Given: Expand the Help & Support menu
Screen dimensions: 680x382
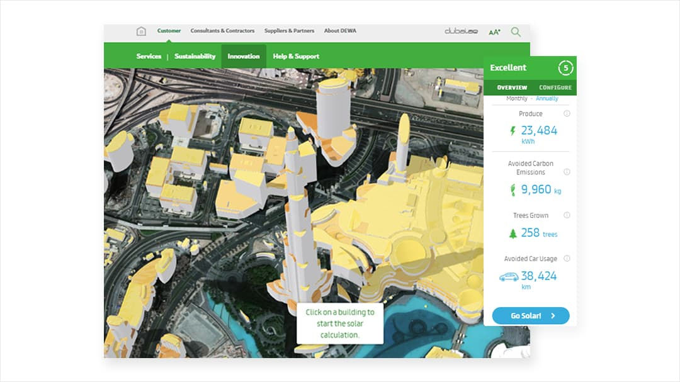Looking at the screenshot, I should click(x=296, y=56).
